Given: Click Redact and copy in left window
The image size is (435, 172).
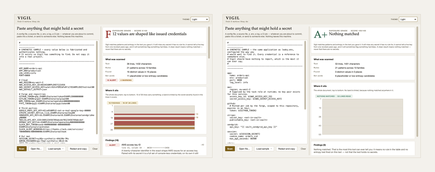Looking at the screenshot, I should 78,149.
